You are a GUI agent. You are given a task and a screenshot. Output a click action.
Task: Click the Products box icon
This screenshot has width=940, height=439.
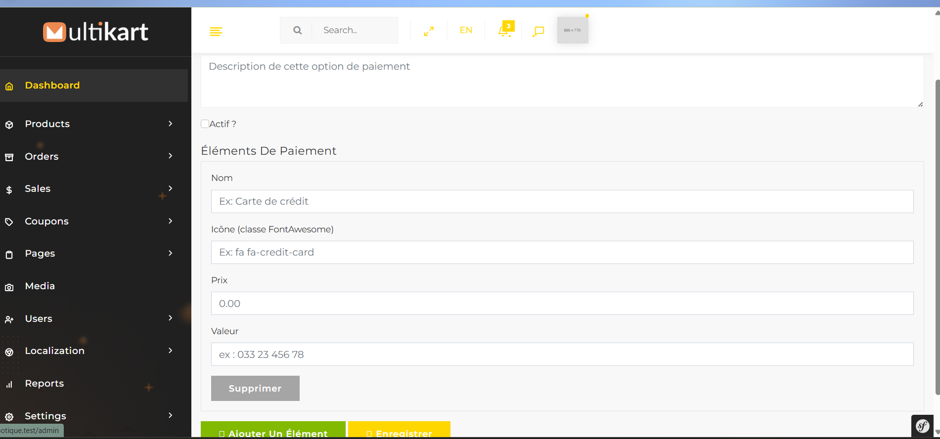(x=9, y=125)
